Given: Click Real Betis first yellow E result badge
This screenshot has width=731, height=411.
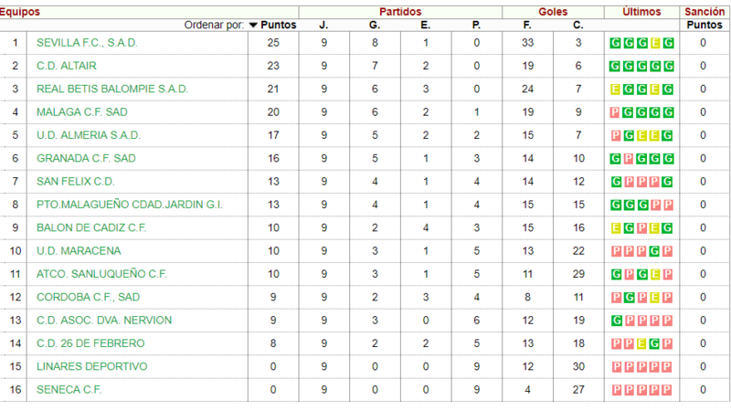Looking at the screenshot, I should tap(615, 90).
